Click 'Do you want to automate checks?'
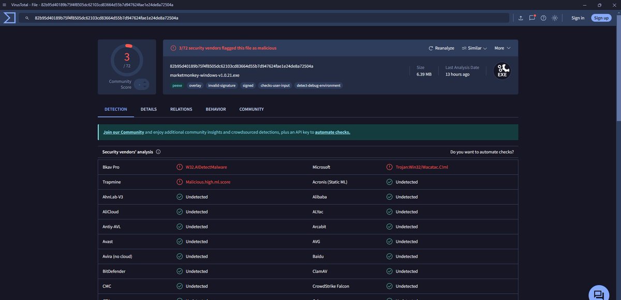The image size is (621, 300). coord(482,152)
